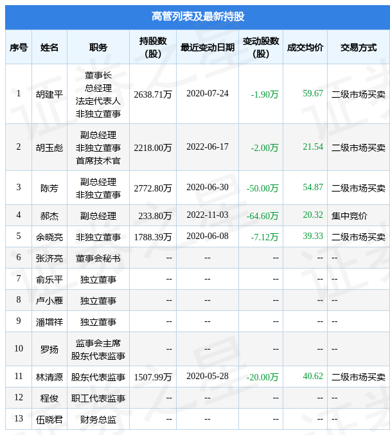390x435 pixels.
Task: Click the 集中竞价 trade method cell
Action: (x=350, y=215)
